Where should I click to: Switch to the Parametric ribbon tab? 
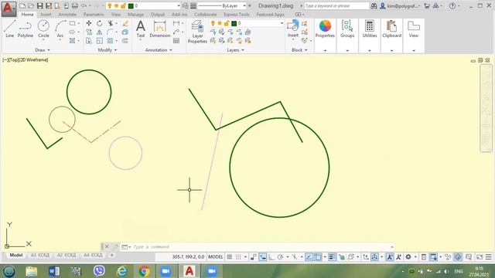(94, 15)
